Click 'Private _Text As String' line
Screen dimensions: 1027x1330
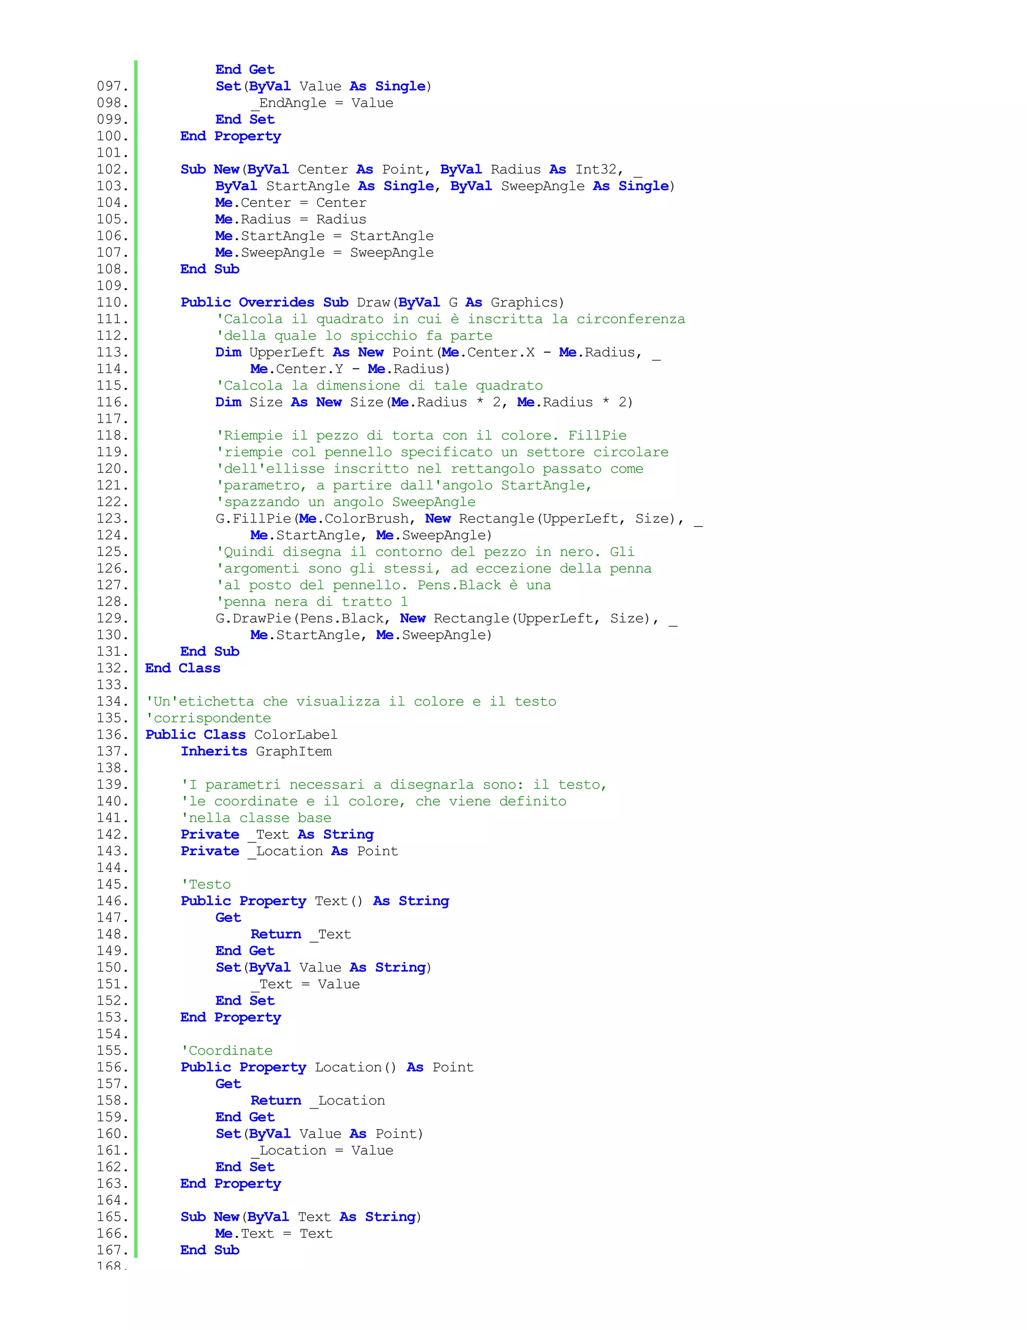tap(277, 835)
